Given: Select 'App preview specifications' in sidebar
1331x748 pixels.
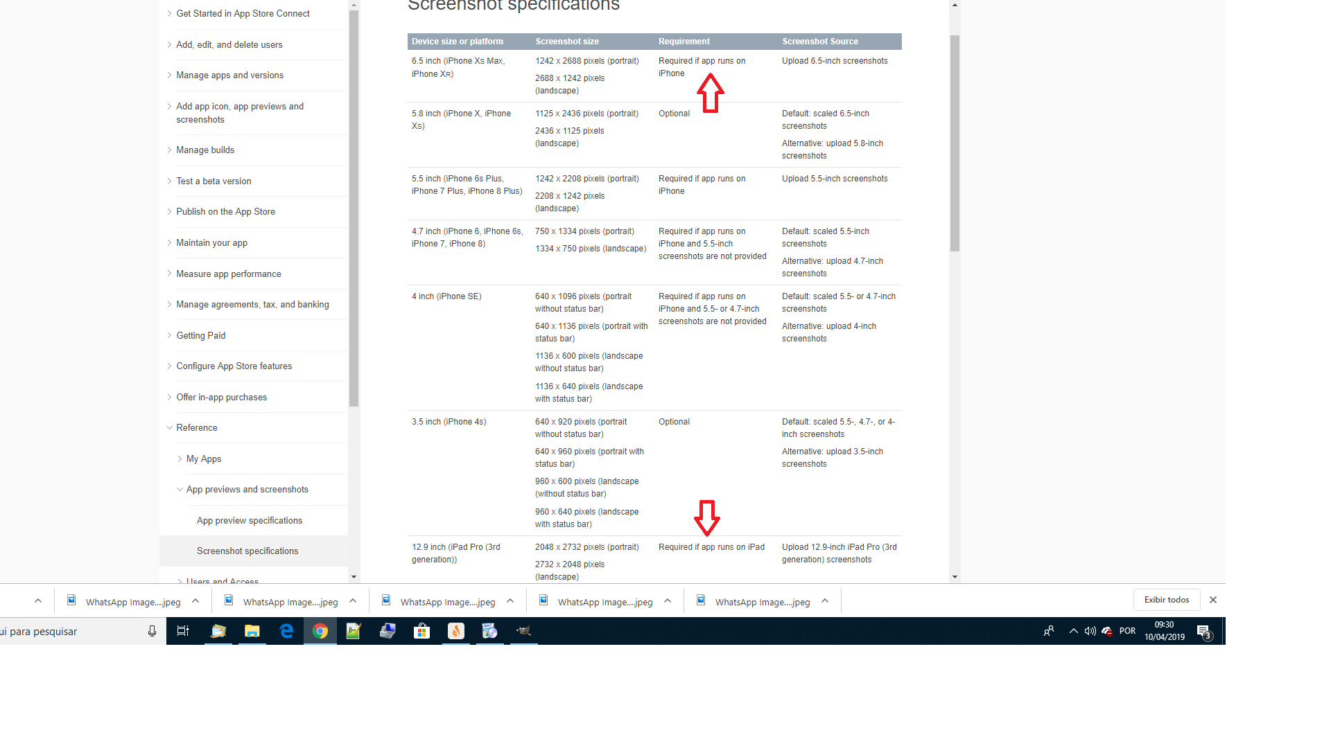Looking at the screenshot, I should (x=249, y=521).
